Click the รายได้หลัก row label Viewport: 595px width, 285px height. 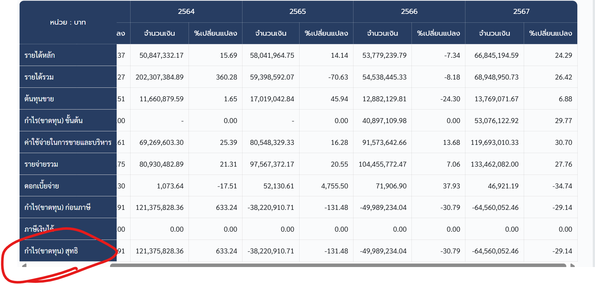tap(40, 55)
